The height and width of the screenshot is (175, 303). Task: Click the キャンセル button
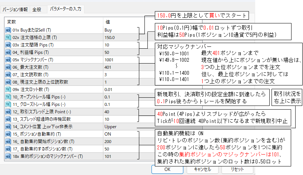tap(203, 169)
